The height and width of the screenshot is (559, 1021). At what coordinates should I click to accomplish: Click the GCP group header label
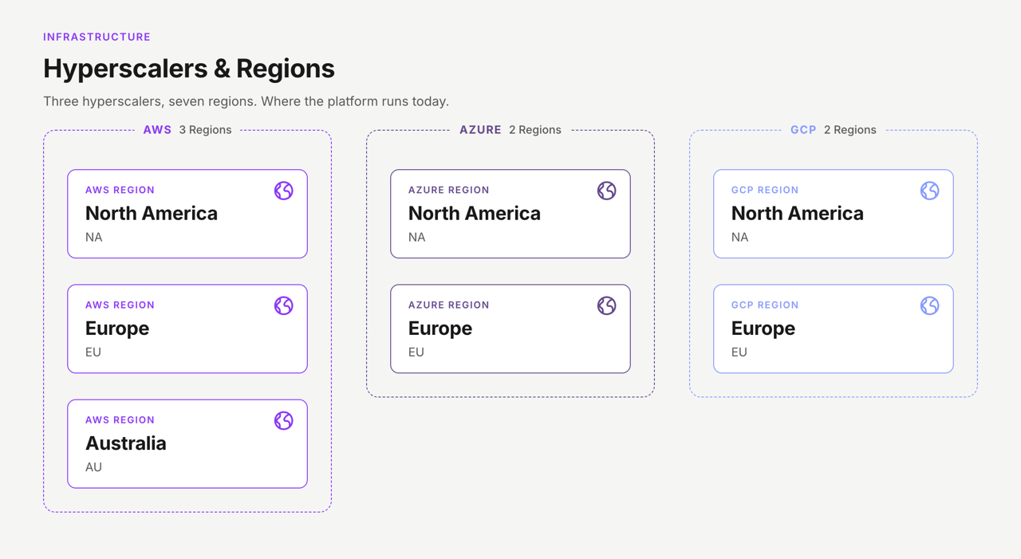click(803, 130)
